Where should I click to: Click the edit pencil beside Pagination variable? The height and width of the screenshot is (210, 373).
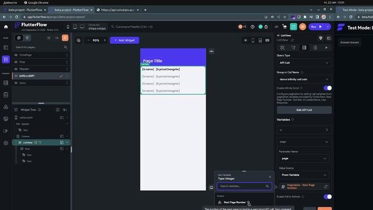point(326,187)
